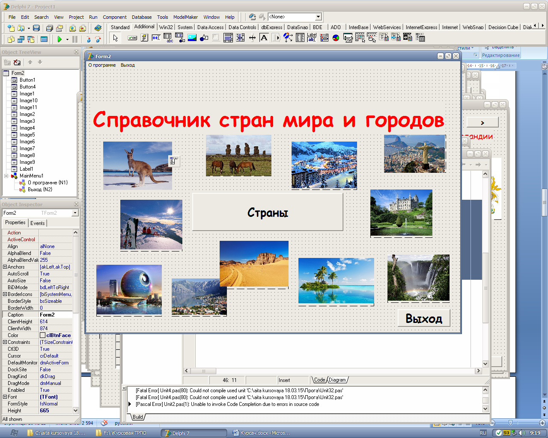Select the SpeedButton lightning component
Image resolution: width=548 pixels, height=438 pixels.
coord(144,38)
